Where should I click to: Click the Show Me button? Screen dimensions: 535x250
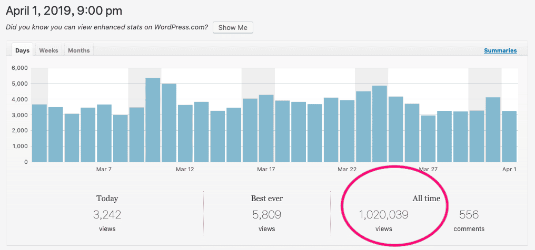click(233, 27)
